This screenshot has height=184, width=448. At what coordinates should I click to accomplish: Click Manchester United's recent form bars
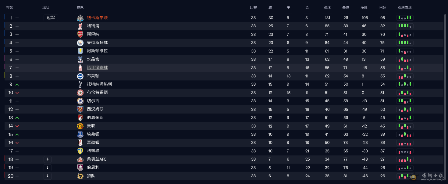point(405,126)
